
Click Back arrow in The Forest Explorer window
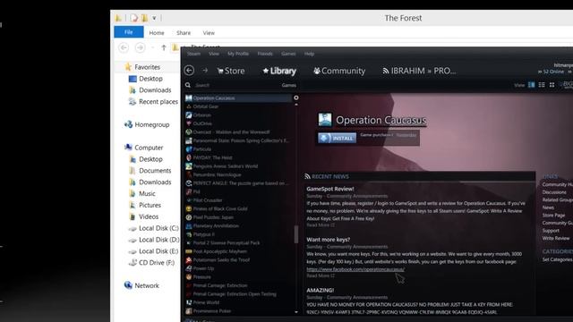124,47
